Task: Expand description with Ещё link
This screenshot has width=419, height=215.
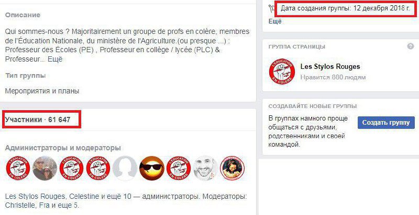Action: [55, 59]
